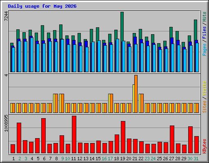Click day label 15 on the x-axis

(x=98, y=159)
